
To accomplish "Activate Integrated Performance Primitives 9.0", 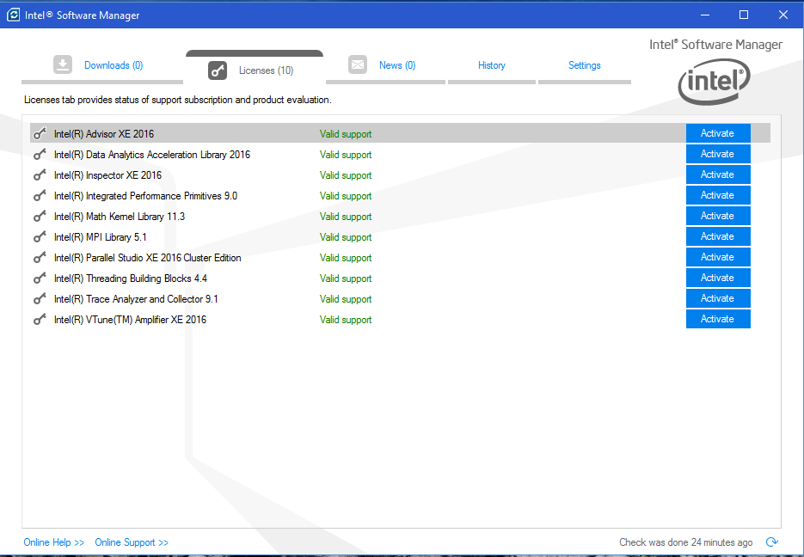I will [718, 195].
